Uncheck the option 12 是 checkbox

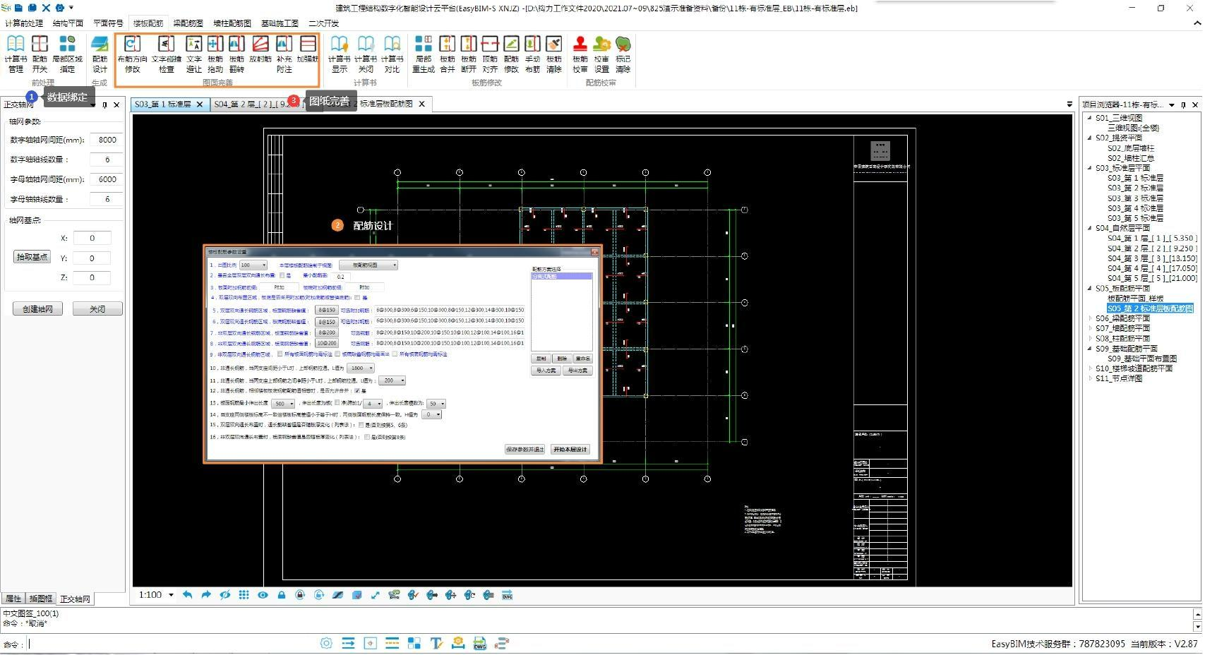(357, 390)
